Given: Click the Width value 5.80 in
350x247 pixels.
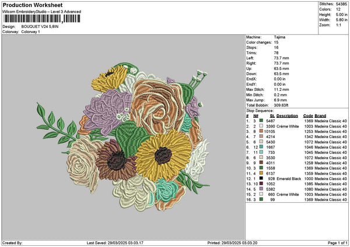Looking at the screenshot, I should point(341,20).
